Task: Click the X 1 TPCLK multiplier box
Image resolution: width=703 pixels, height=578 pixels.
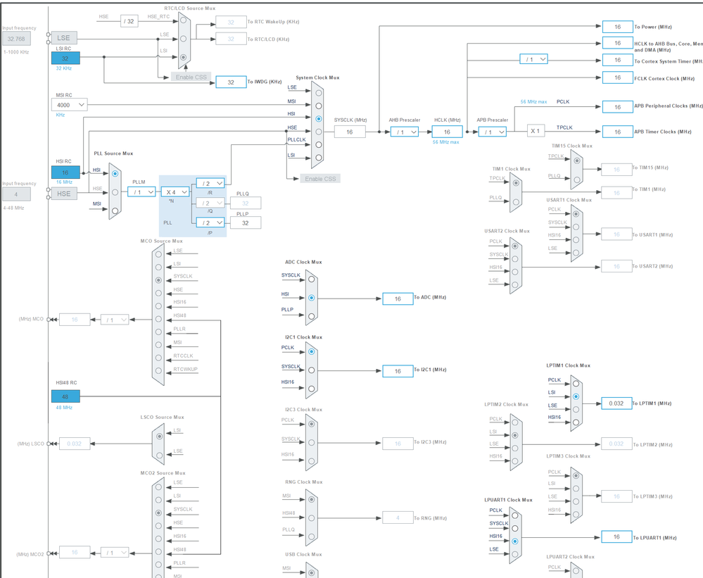Action: [x=536, y=131]
